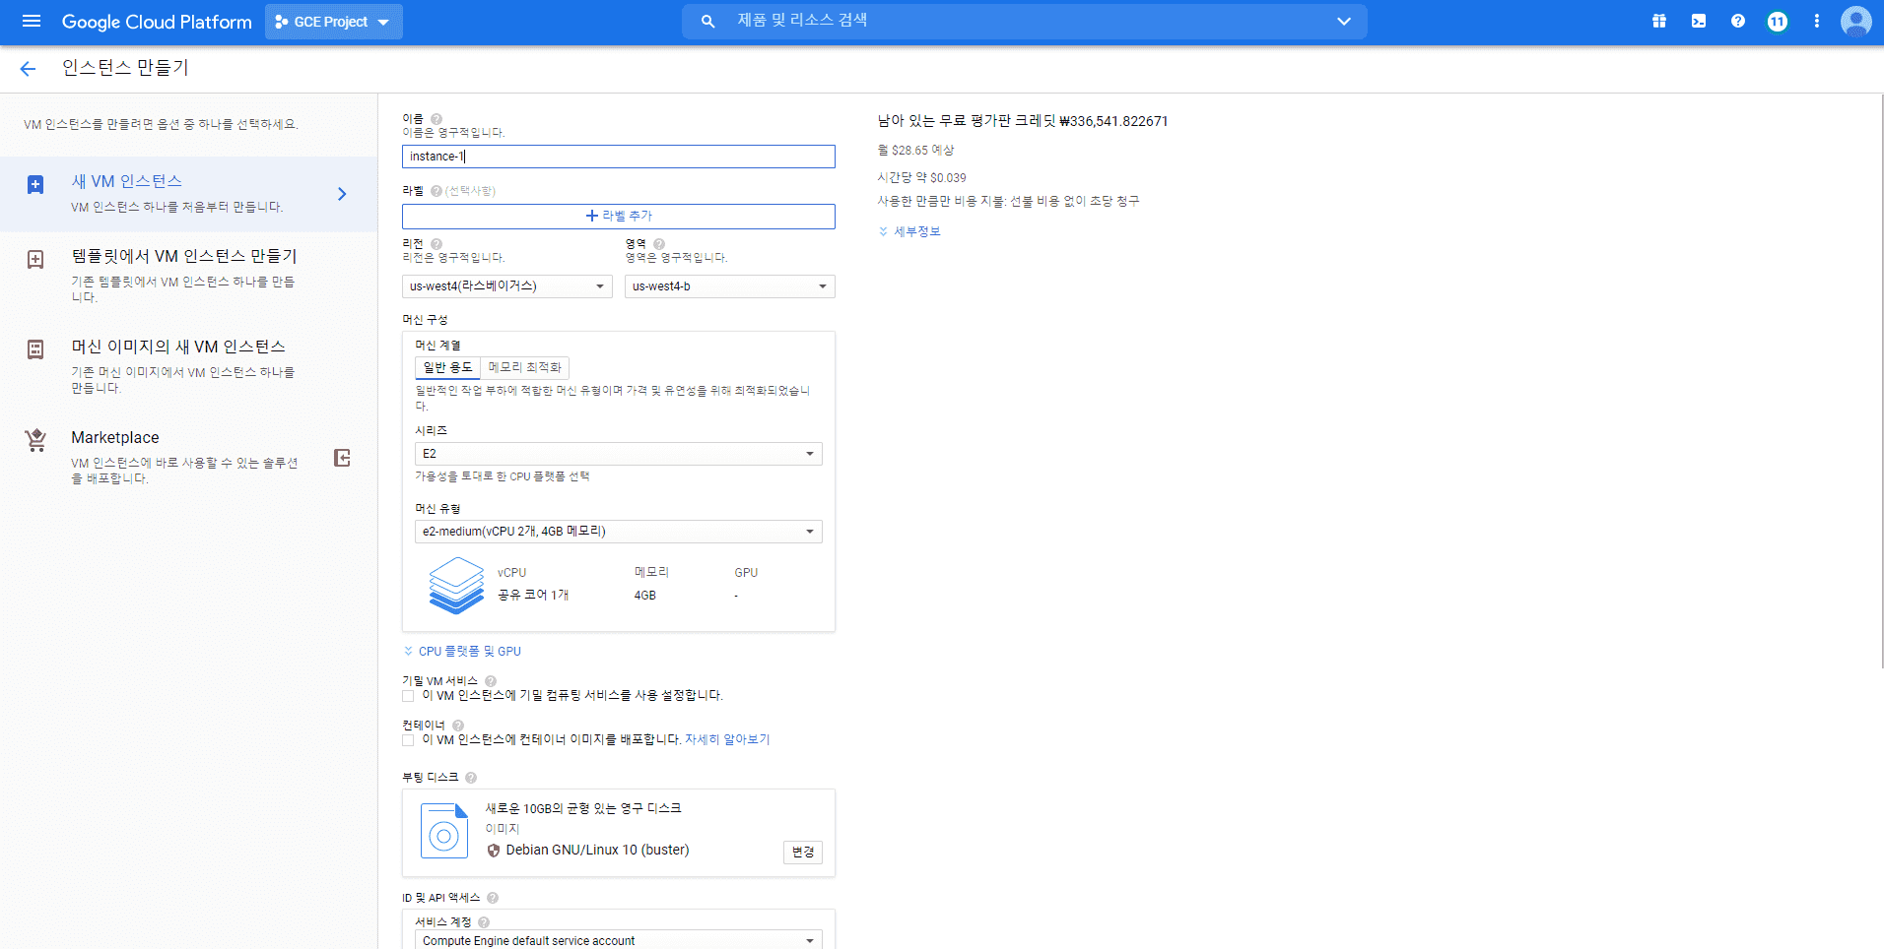The height and width of the screenshot is (949, 1884).
Task: Click help icon next to 이름
Action: [437, 119]
